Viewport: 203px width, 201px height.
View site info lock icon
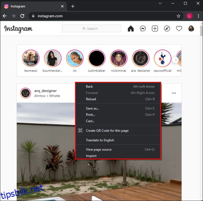pyautogui.click(x=33, y=16)
